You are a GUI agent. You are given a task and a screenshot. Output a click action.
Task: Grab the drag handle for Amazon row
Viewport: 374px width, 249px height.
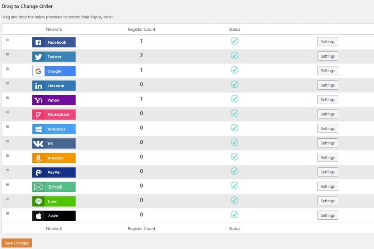pyautogui.click(x=8, y=155)
